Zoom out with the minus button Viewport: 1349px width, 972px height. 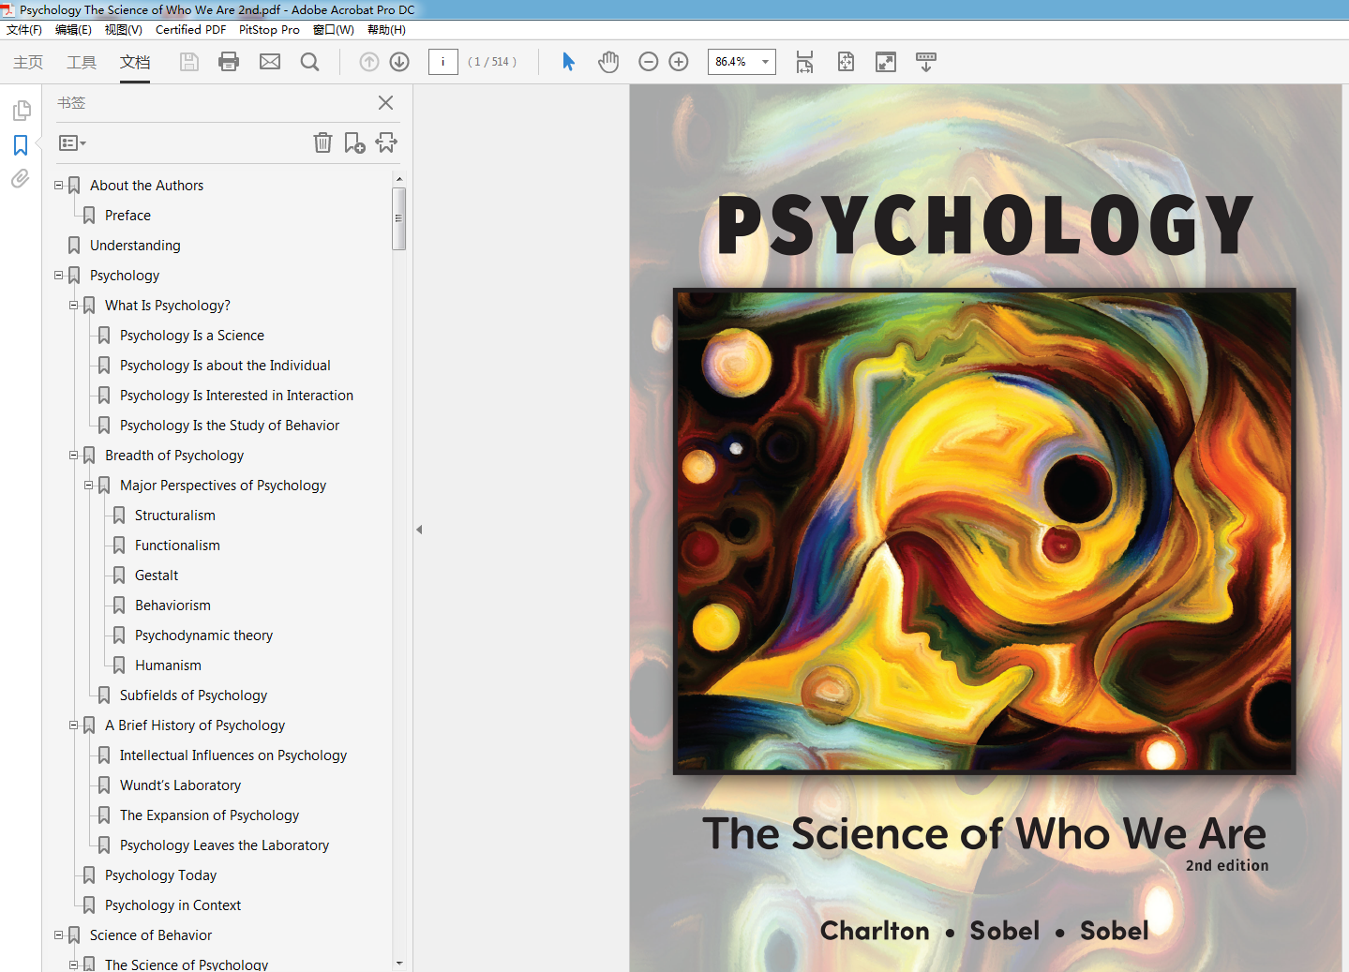pos(648,62)
